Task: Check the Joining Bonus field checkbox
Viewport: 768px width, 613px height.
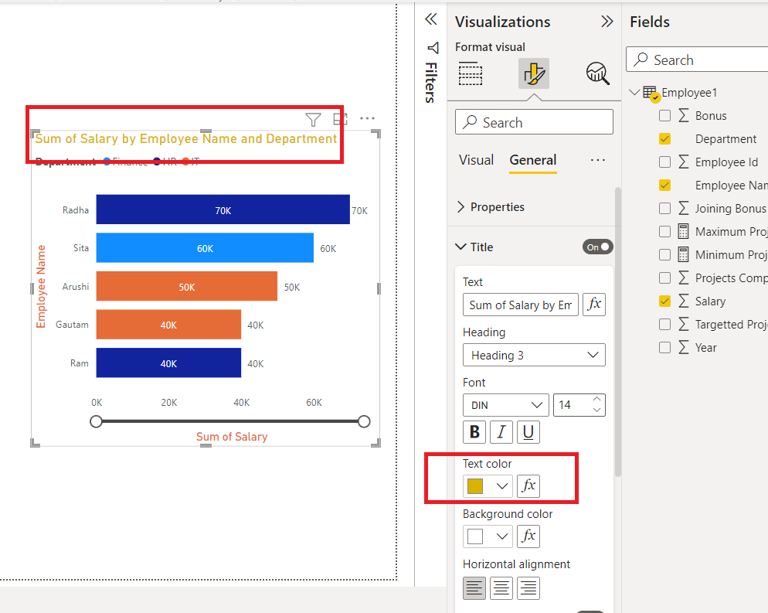Action: (664, 208)
